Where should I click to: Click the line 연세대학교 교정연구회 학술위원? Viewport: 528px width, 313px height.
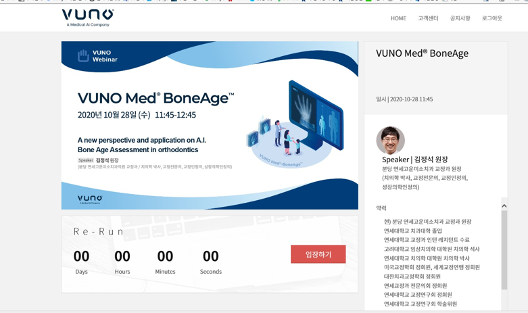421,304
